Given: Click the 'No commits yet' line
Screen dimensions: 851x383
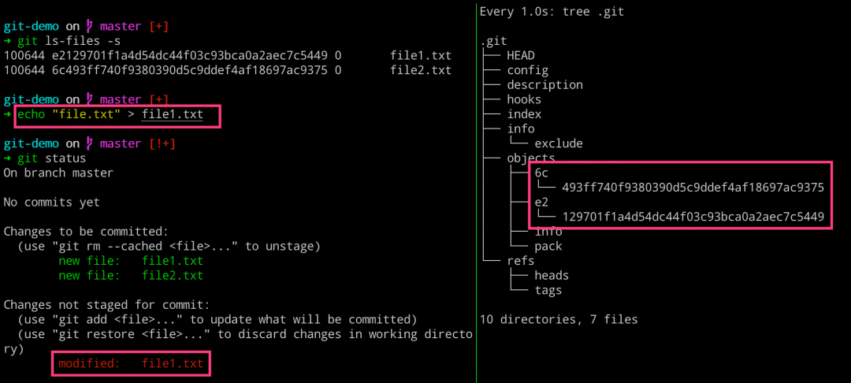Looking at the screenshot, I should [x=51, y=203].
